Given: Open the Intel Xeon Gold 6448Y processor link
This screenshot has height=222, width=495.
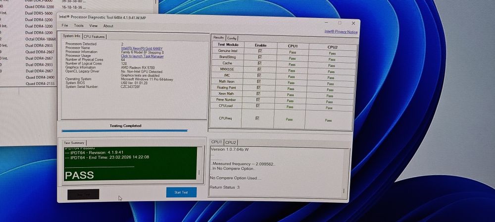Looking at the screenshot, I should [x=142, y=48].
